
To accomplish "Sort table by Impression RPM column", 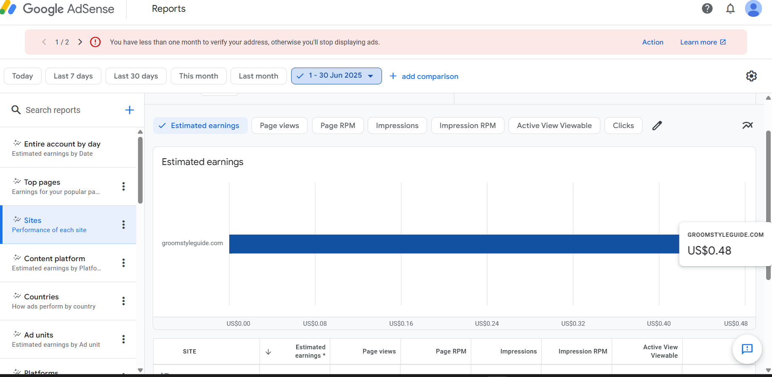I will (583, 351).
